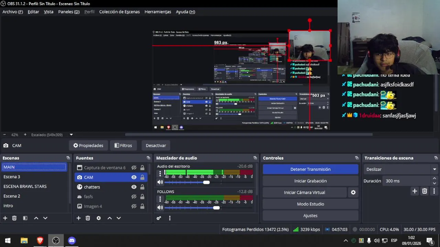Image resolution: width=440 pixels, height=247 pixels.
Task: Toggle lock on Captura de ventana 6
Action: click(x=142, y=168)
